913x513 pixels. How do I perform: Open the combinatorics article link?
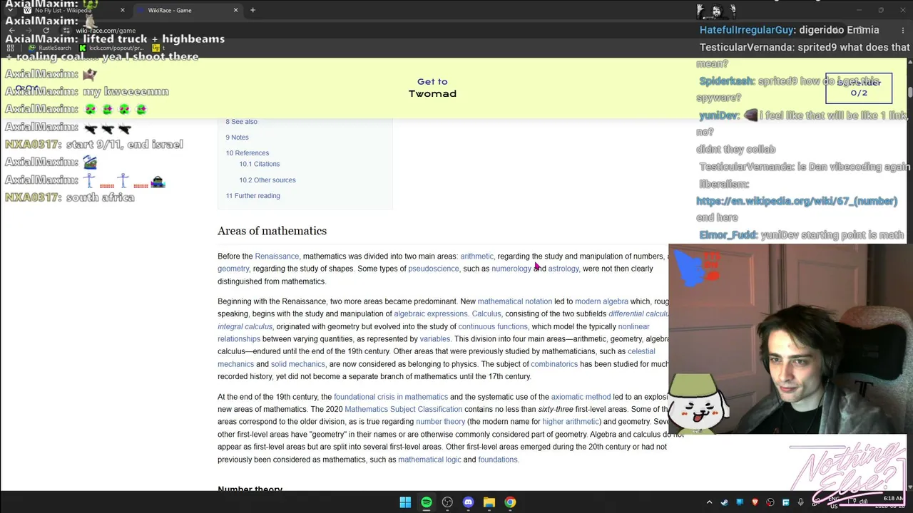[554, 364]
